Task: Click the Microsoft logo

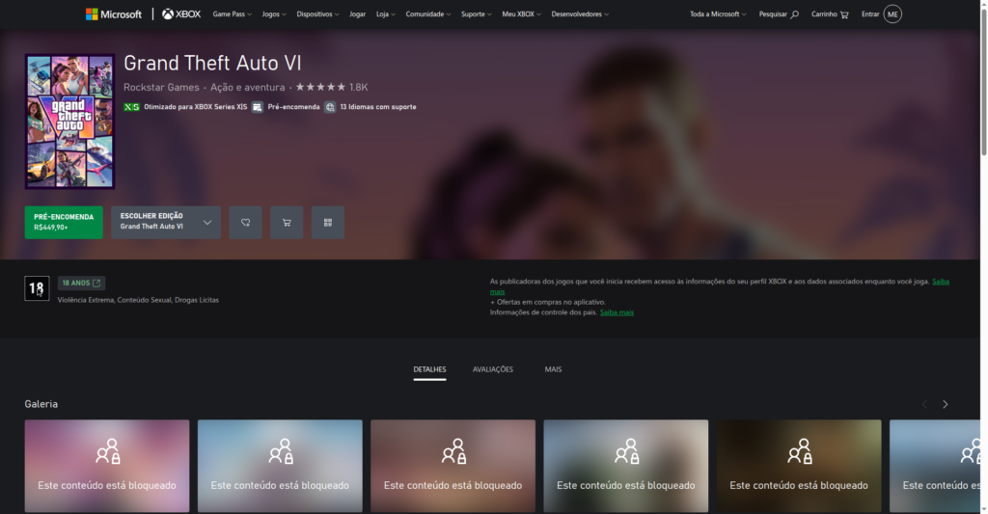Action: [x=114, y=14]
